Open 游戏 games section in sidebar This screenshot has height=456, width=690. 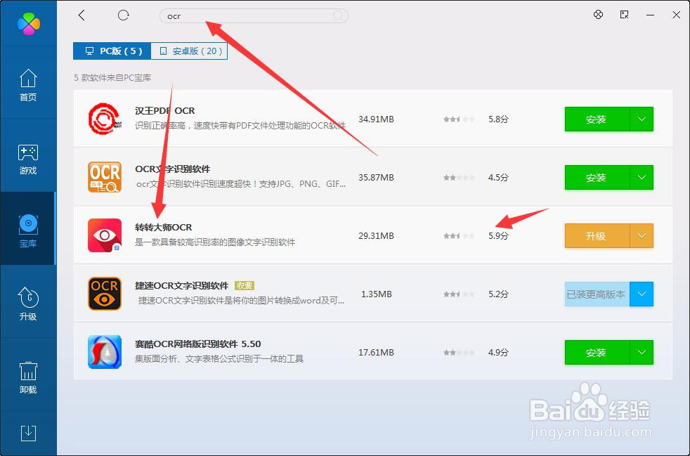pos(28,159)
